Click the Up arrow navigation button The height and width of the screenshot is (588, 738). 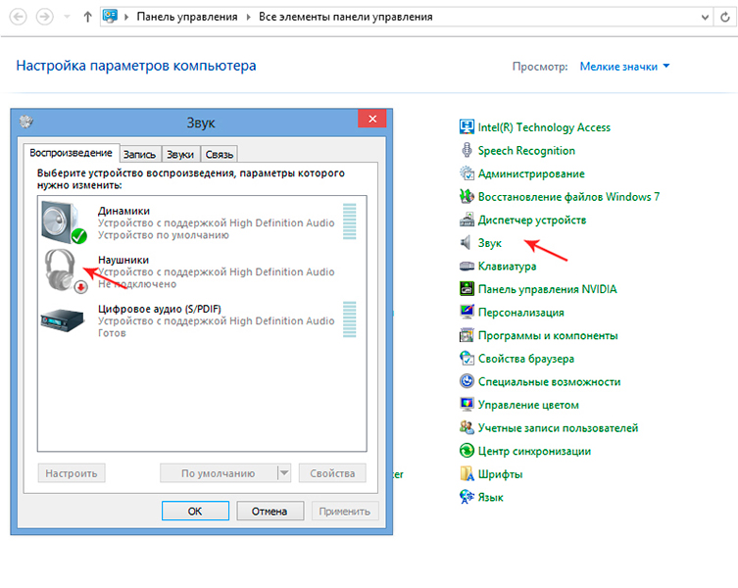tap(88, 18)
